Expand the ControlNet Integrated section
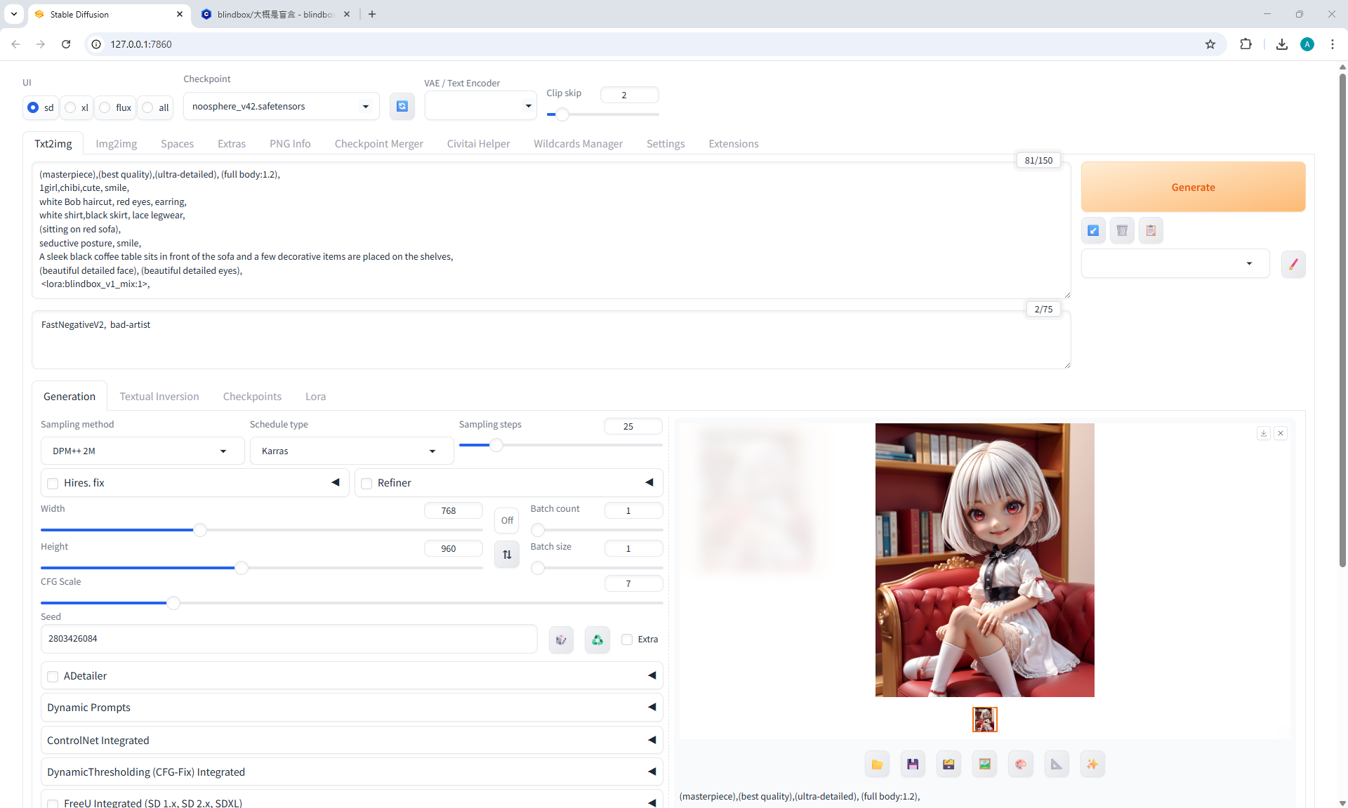The image size is (1348, 808). coord(351,740)
